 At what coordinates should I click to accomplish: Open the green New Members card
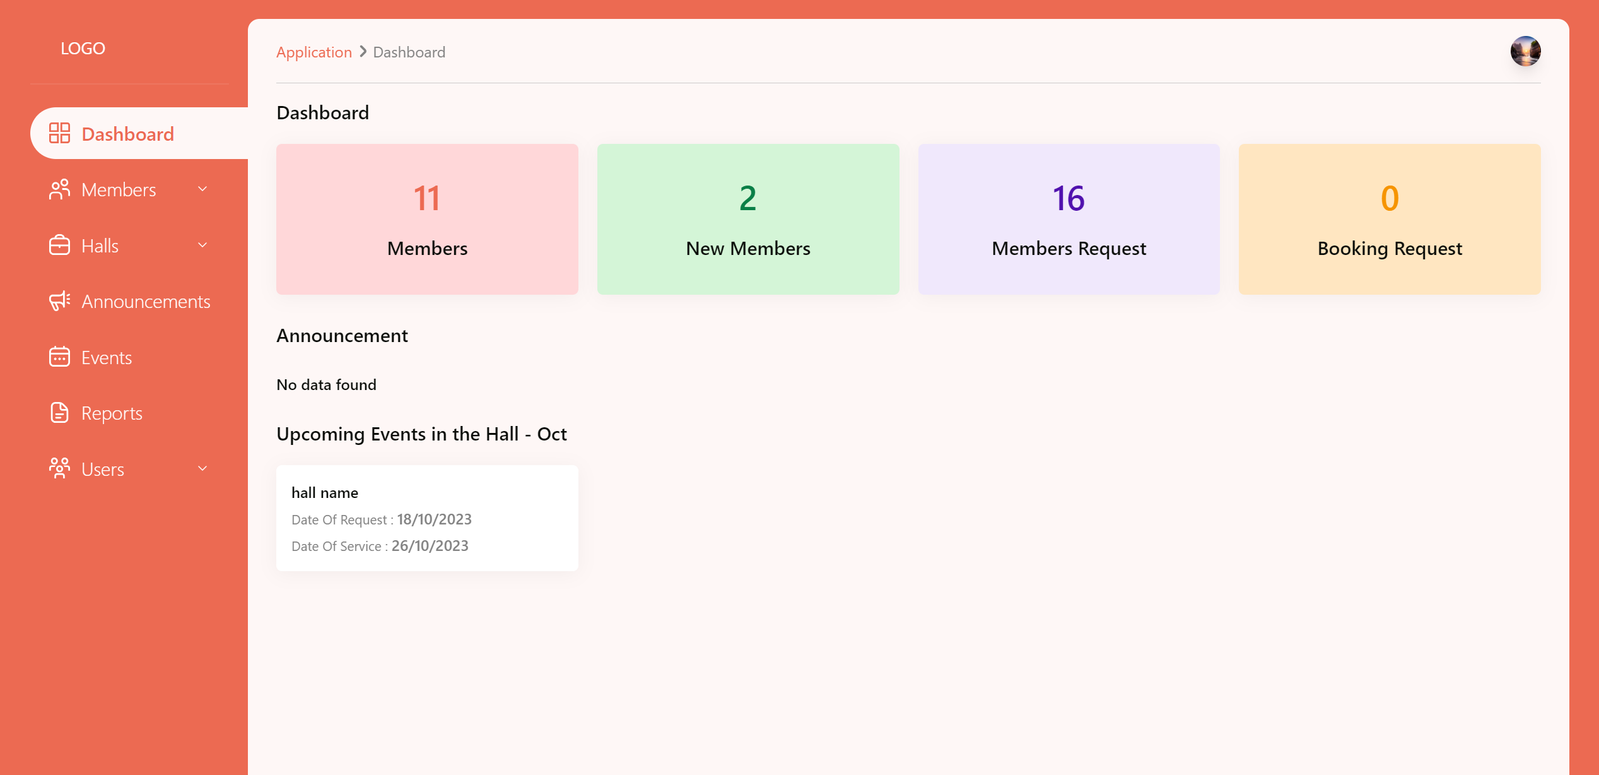747,219
